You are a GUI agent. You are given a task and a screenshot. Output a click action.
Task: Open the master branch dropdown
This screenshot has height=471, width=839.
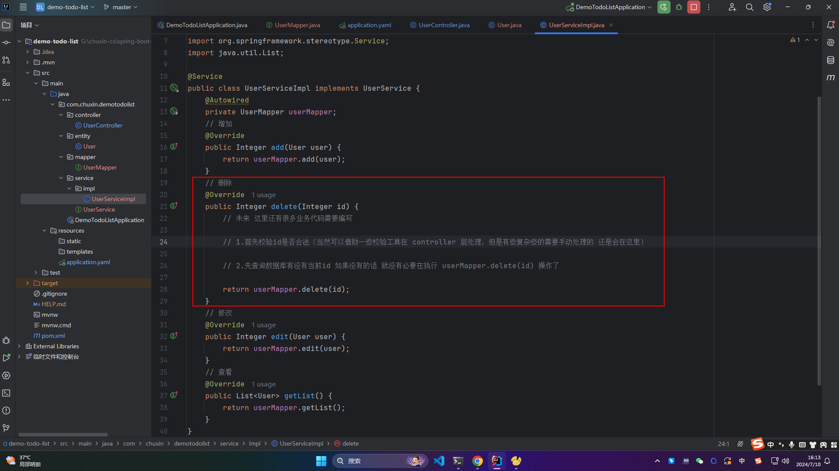[x=121, y=7]
